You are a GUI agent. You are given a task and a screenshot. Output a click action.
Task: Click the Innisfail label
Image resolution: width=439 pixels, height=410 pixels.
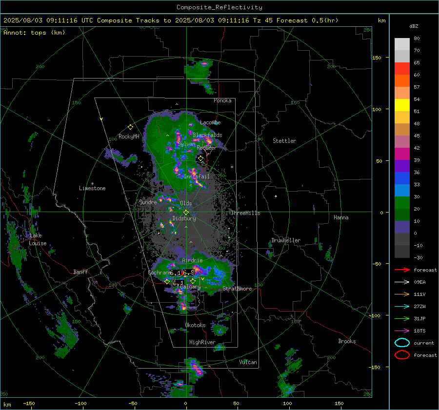(197, 176)
